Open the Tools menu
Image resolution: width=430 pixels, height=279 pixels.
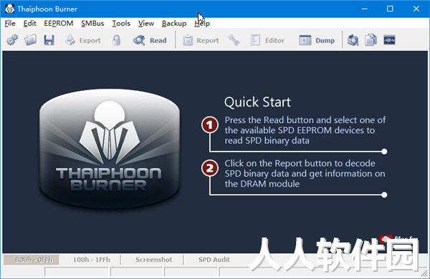pyautogui.click(x=121, y=24)
